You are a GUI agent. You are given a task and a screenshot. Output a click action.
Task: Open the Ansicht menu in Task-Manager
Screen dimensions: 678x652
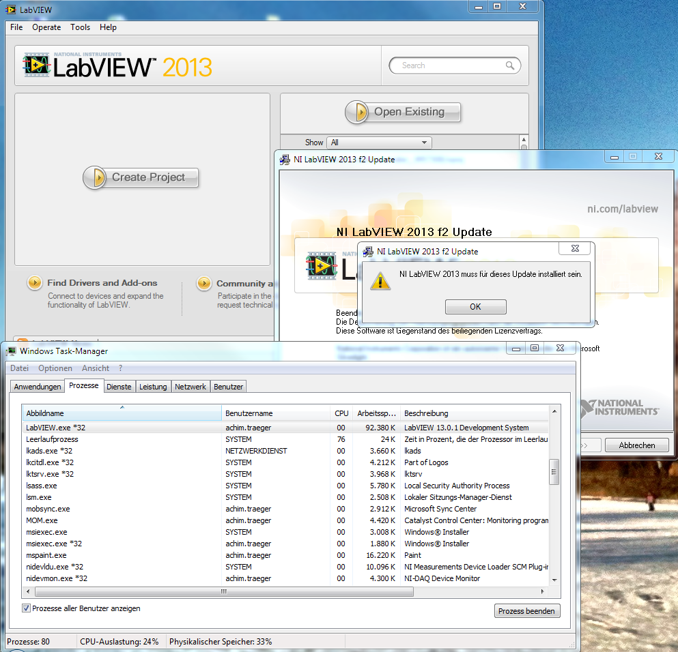tap(96, 368)
